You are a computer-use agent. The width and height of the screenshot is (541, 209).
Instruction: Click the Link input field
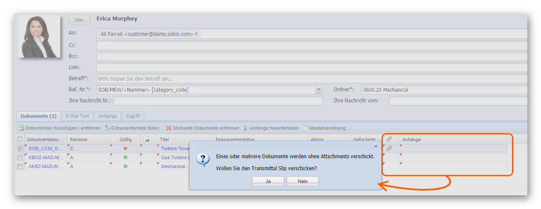(x=312, y=67)
